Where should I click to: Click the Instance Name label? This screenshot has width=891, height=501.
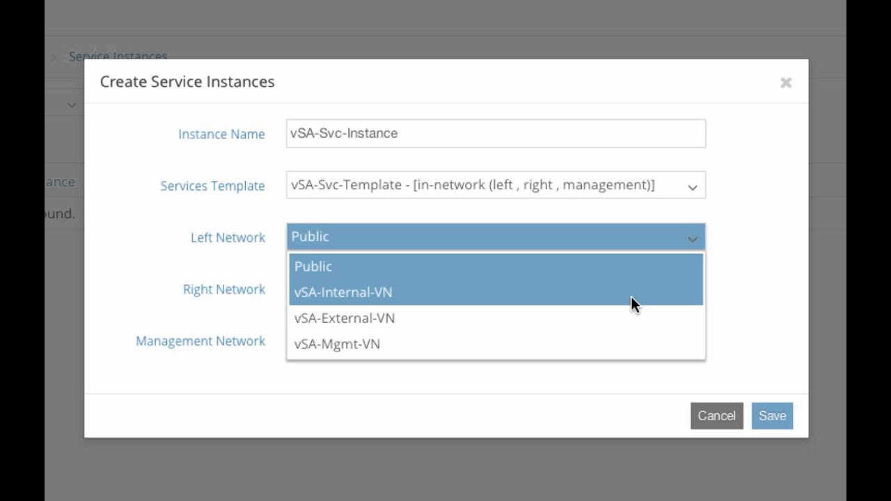[x=221, y=134]
